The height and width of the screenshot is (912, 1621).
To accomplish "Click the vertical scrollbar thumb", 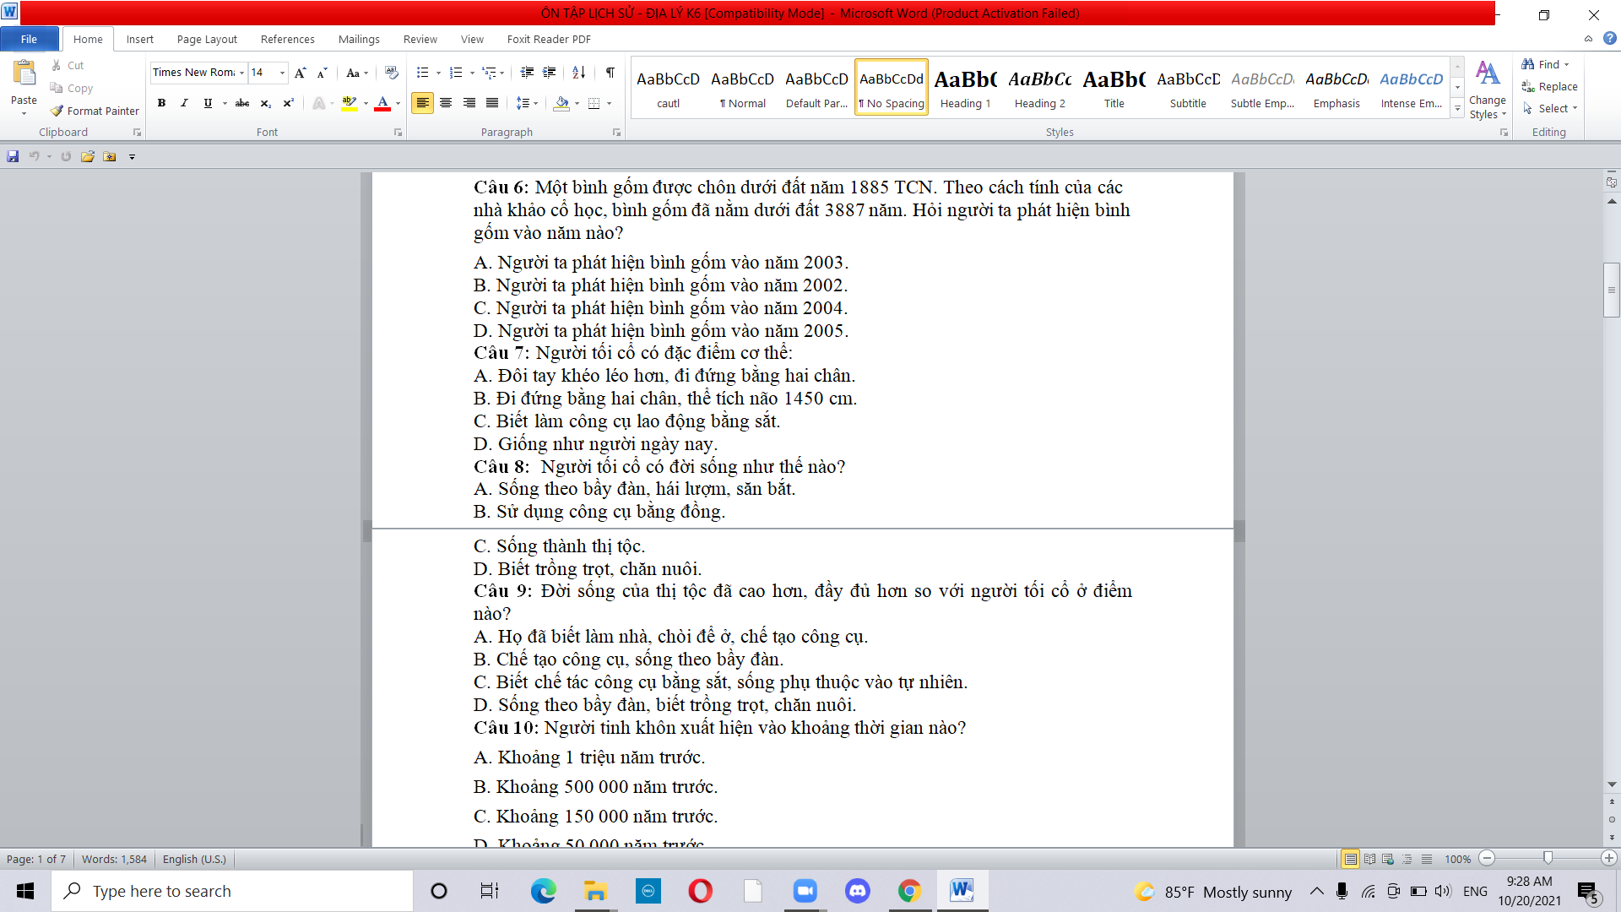I will point(1611,290).
